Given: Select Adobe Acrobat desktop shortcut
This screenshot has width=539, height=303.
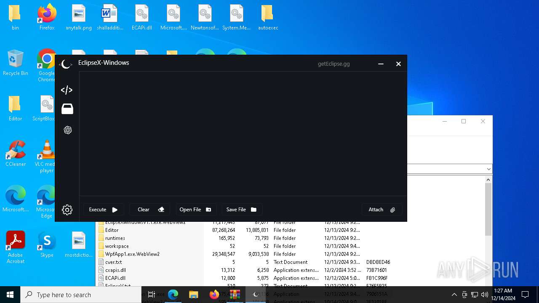Looking at the screenshot, I should [16, 247].
